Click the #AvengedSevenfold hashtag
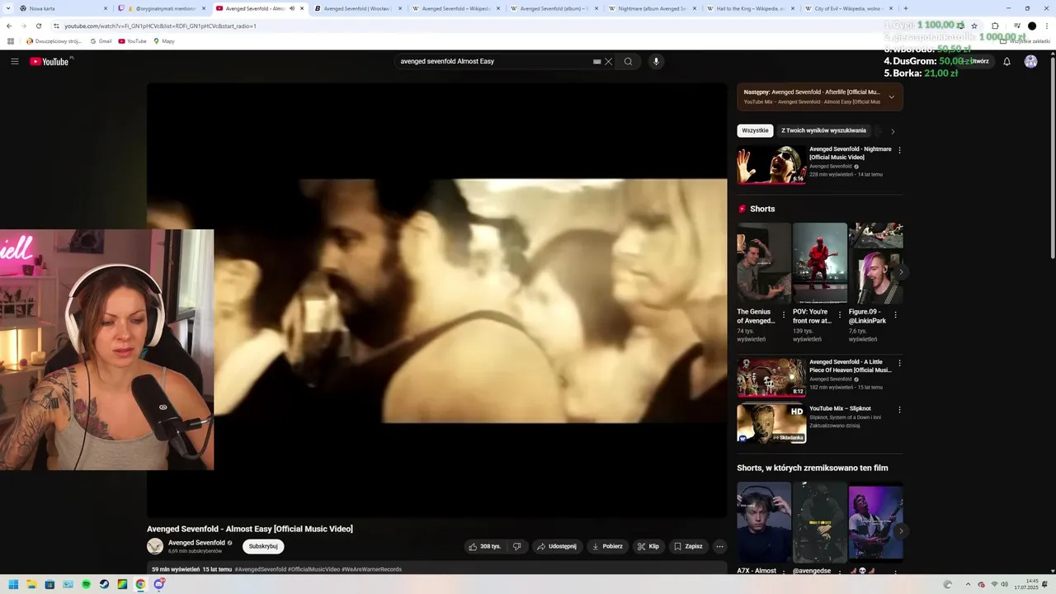 coord(260,569)
